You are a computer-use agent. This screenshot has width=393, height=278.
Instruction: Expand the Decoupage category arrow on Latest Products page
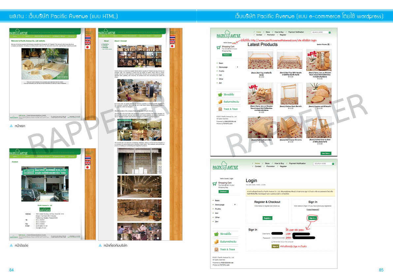[238, 67]
